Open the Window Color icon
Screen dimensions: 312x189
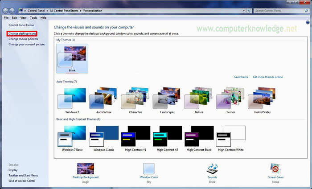[x=149, y=168]
